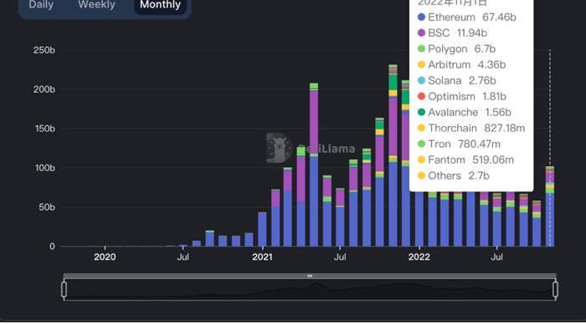
Task: Click the Optimism red legend dot
Action: [421, 96]
